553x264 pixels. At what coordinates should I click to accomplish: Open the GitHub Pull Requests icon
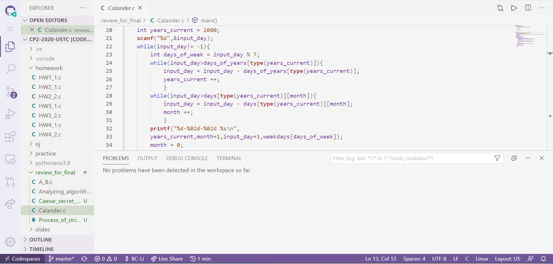coord(10,182)
